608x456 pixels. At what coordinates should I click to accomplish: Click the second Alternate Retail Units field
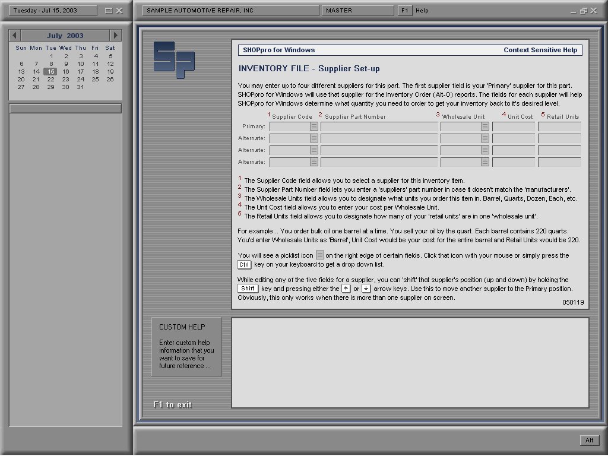559,150
